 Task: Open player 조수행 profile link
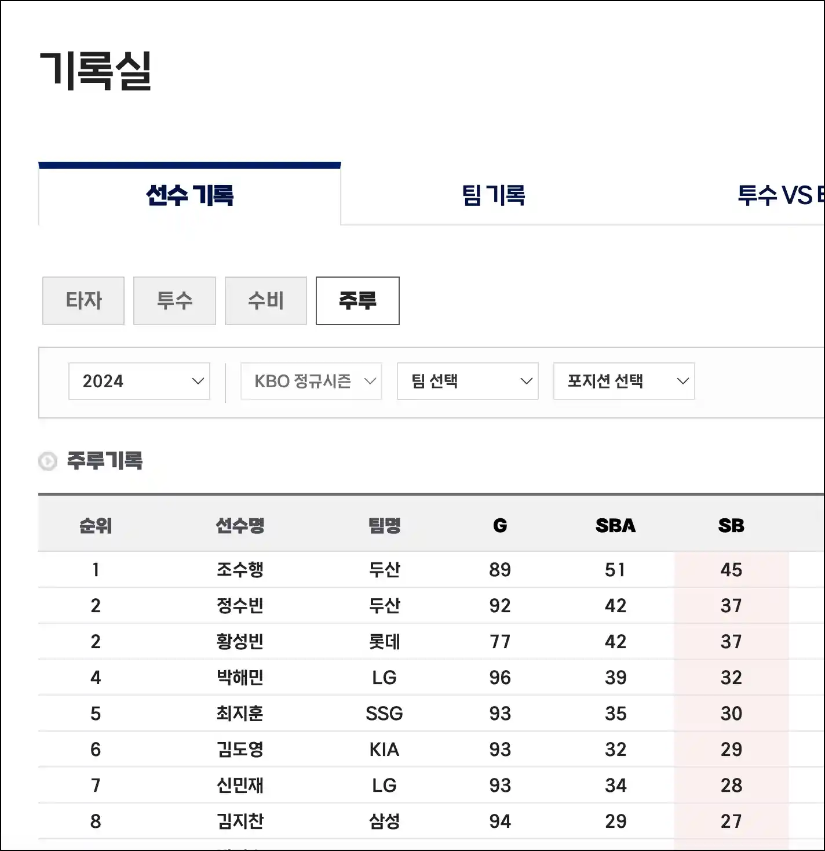point(240,570)
